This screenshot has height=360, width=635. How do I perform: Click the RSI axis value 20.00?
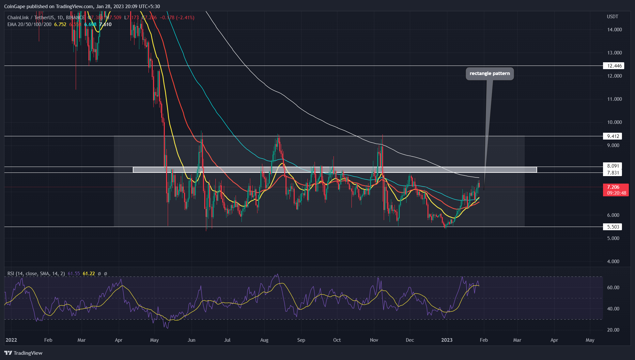[x=613, y=330]
